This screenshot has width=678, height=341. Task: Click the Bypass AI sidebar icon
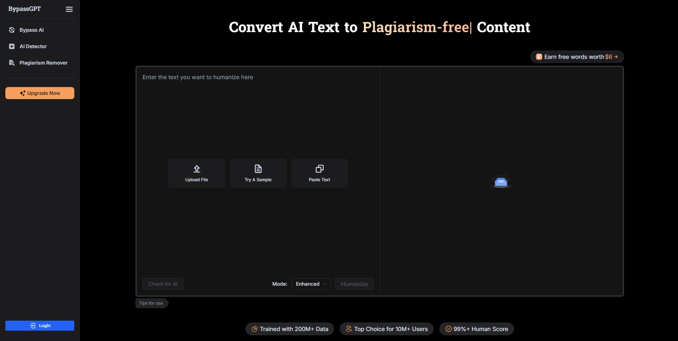point(12,30)
